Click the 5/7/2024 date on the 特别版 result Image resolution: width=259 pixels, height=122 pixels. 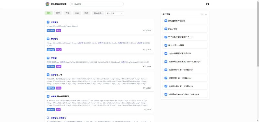click(x=148, y=109)
